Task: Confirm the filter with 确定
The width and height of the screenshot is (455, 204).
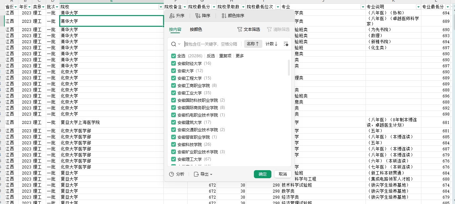Action: 263,174
